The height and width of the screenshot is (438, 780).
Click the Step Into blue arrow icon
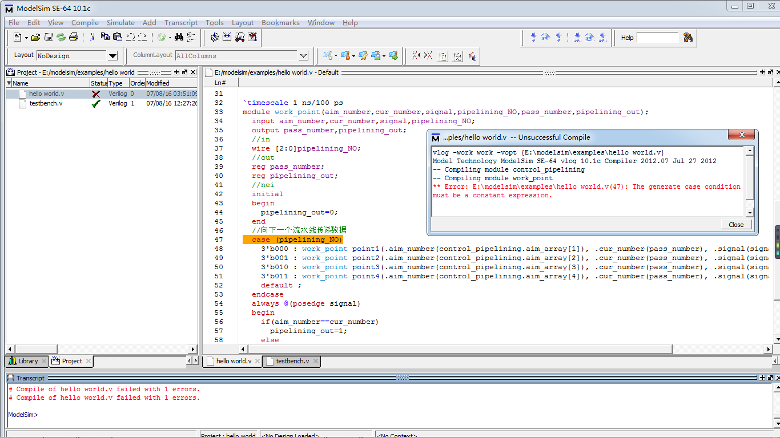pos(533,38)
